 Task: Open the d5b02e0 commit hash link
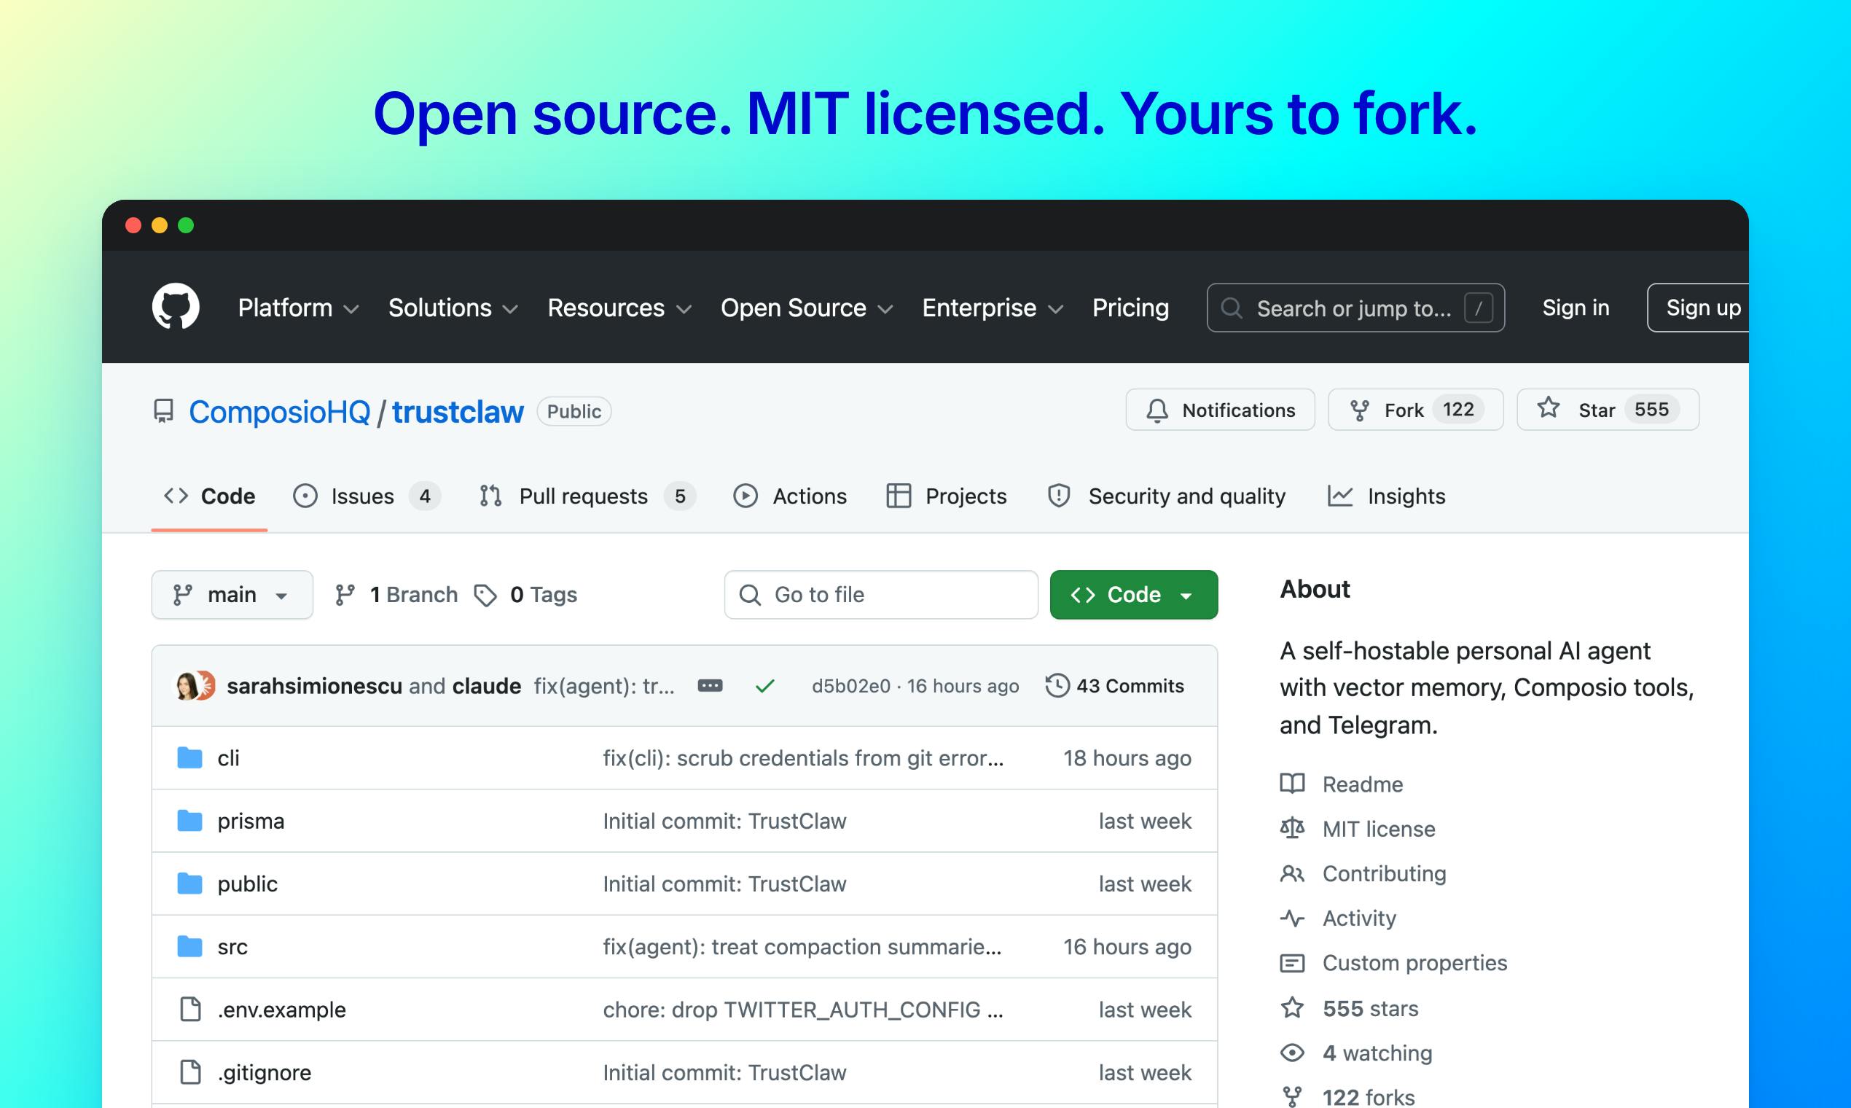click(851, 685)
